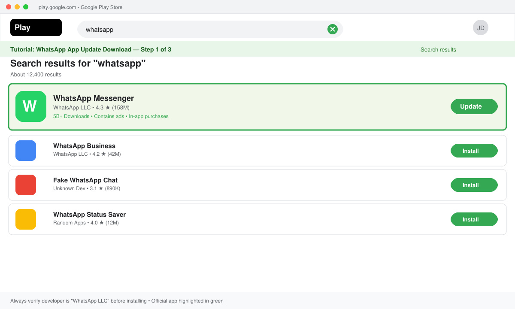Click the 'play.google.com - Google Play Store' window title
The height and width of the screenshot is (309, 515).
point(80,7)
